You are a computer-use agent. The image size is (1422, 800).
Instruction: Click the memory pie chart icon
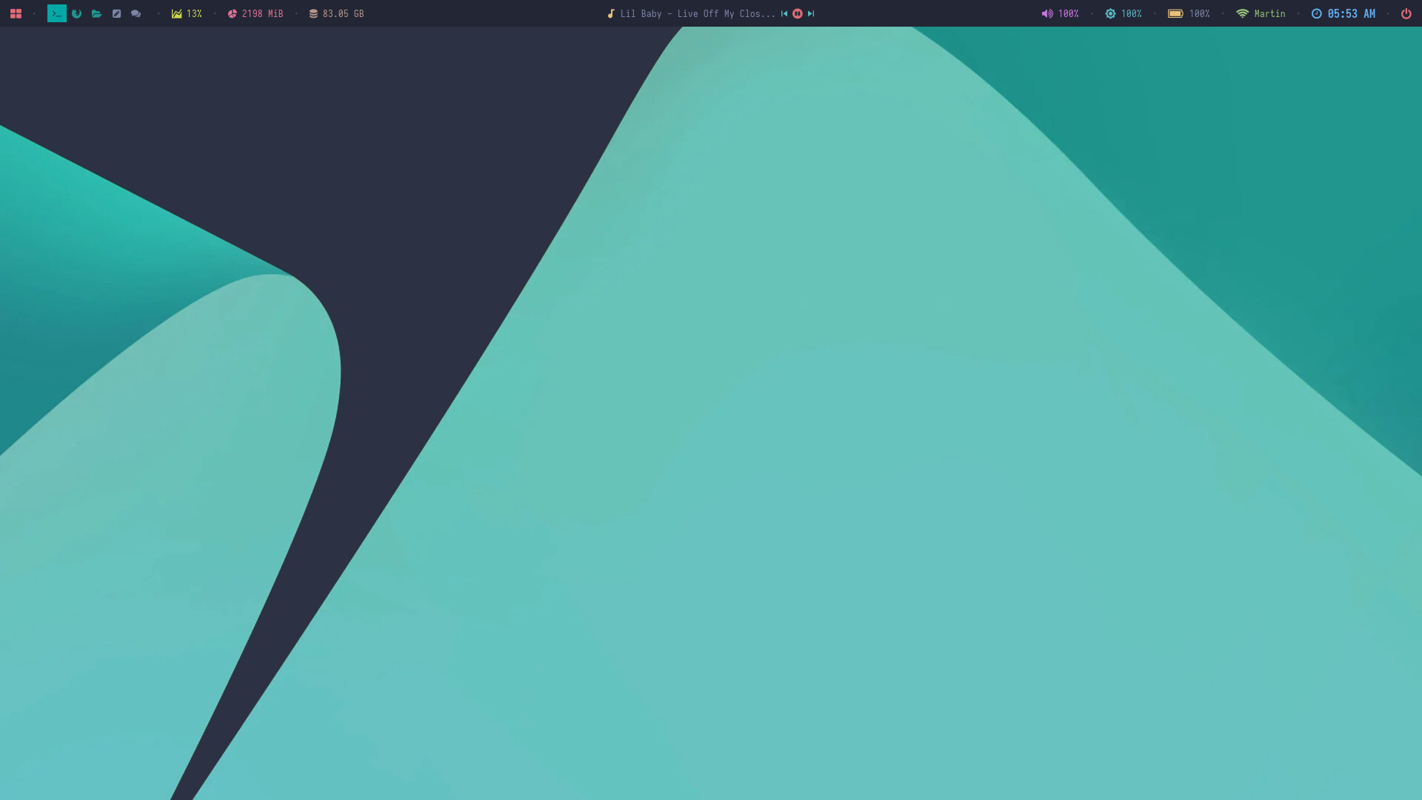tap(232, 13)
